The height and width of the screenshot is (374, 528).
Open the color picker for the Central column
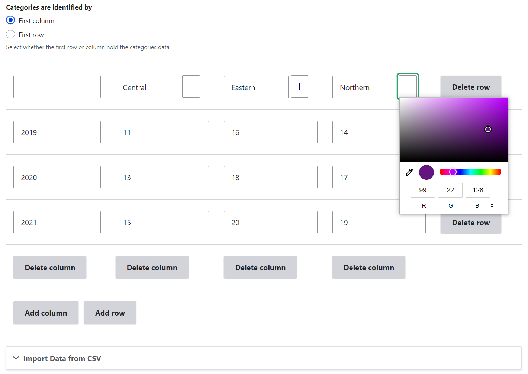[191, 86]
